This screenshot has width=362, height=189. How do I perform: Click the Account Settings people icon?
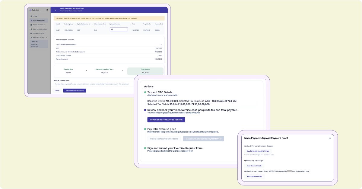click(31, 38)
